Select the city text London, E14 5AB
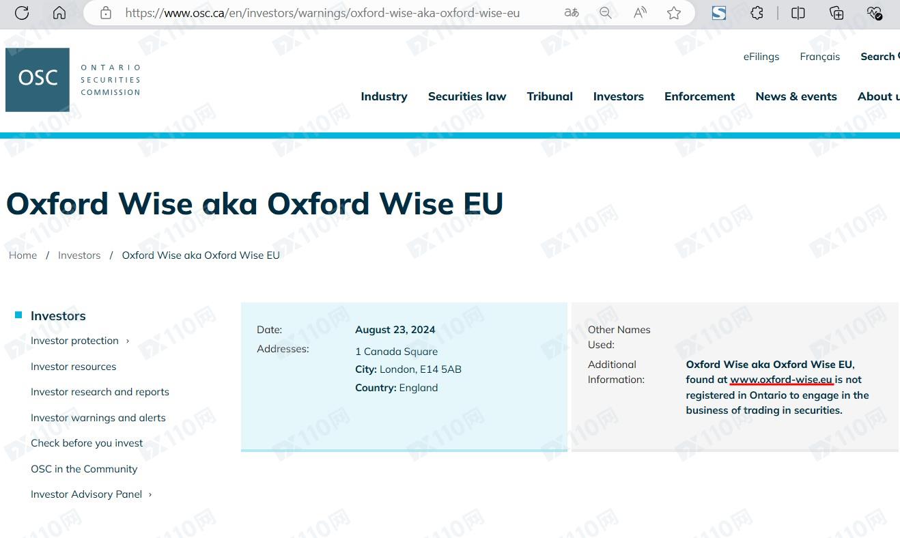900x538 pixels. tap(421, 369)
